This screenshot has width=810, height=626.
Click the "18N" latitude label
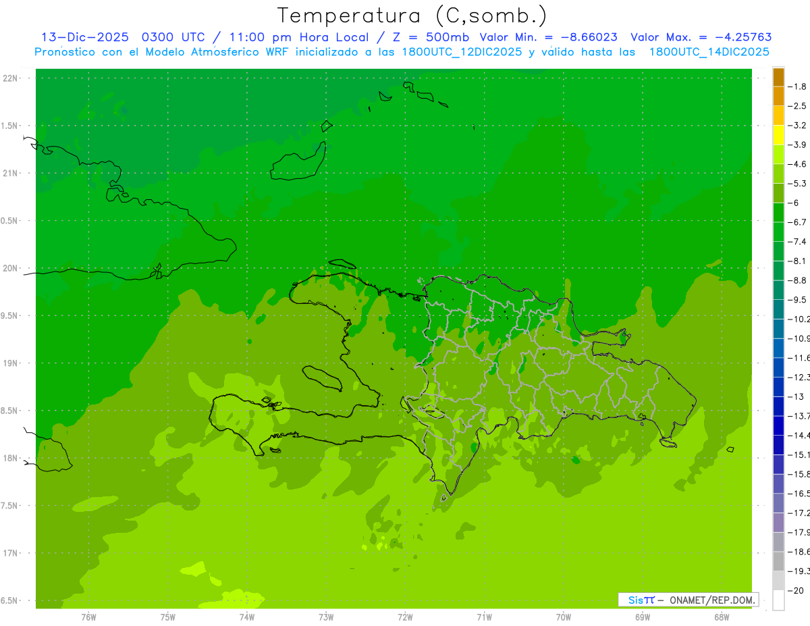pyautogui.click(x=11, y=458)
